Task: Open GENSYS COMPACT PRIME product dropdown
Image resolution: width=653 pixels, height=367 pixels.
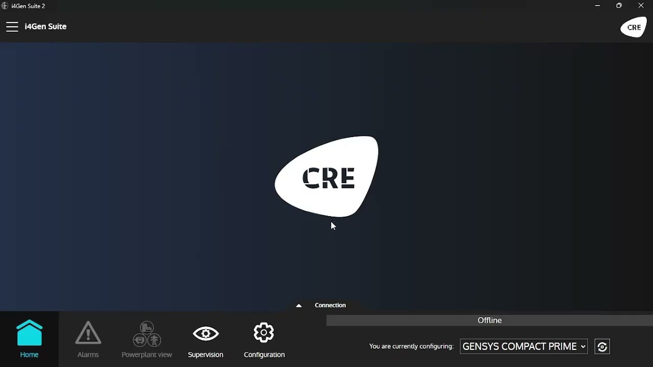Action: point(523,347)
